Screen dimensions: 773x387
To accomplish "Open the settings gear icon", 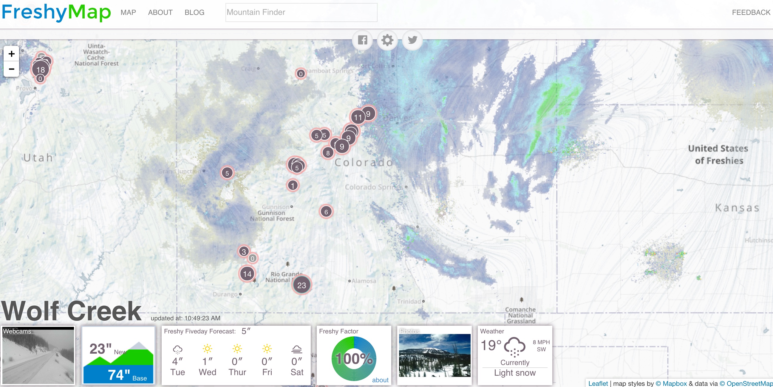I will pyautogui.click(x=387, y=40).
